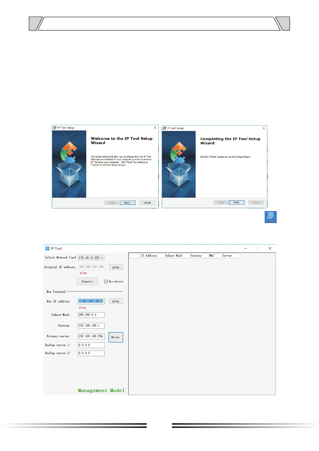319x451 pixels.
Task: Click Cancel in the Welcome setup wizard
Action: [147, 203]
